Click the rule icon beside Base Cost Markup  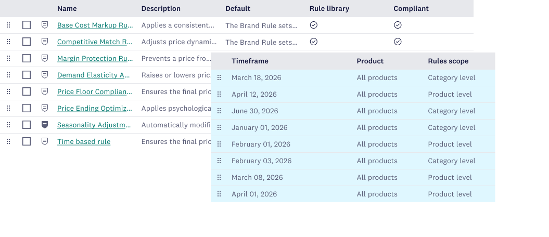[45, 25]
